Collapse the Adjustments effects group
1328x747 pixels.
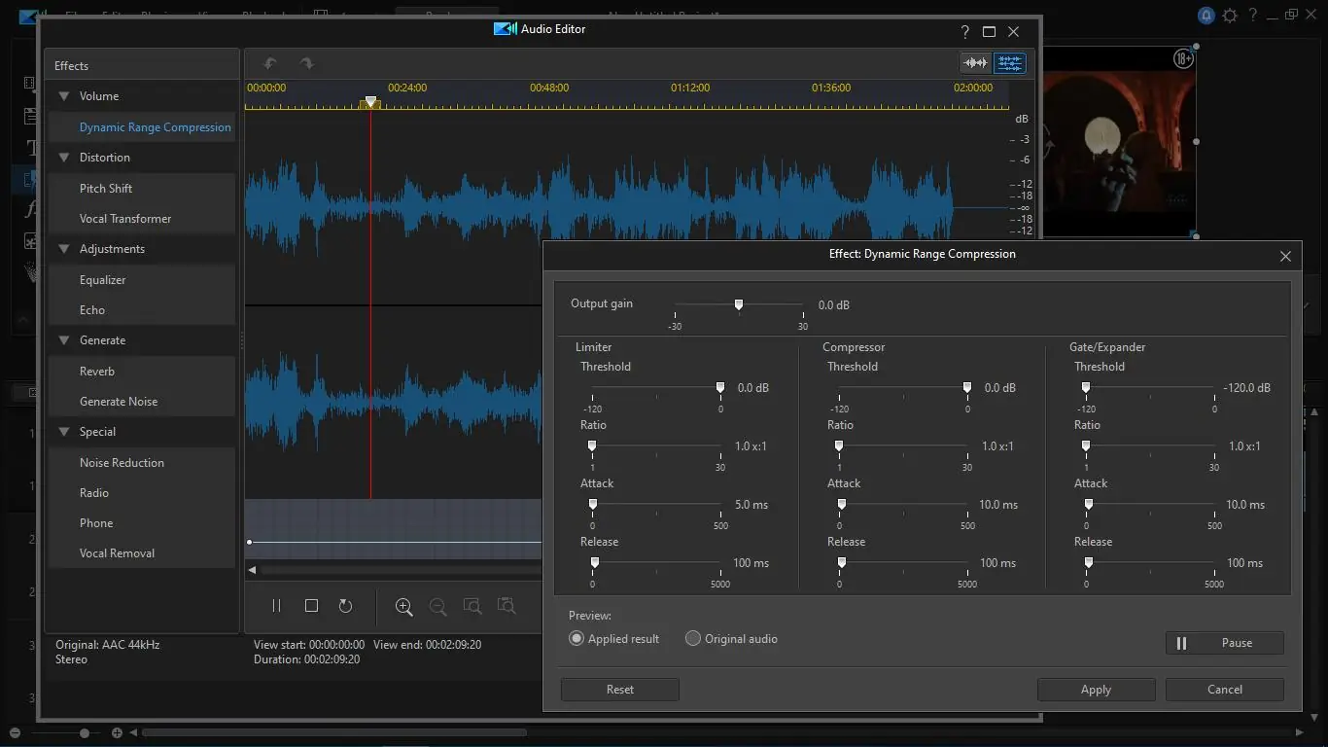(64, 249)
